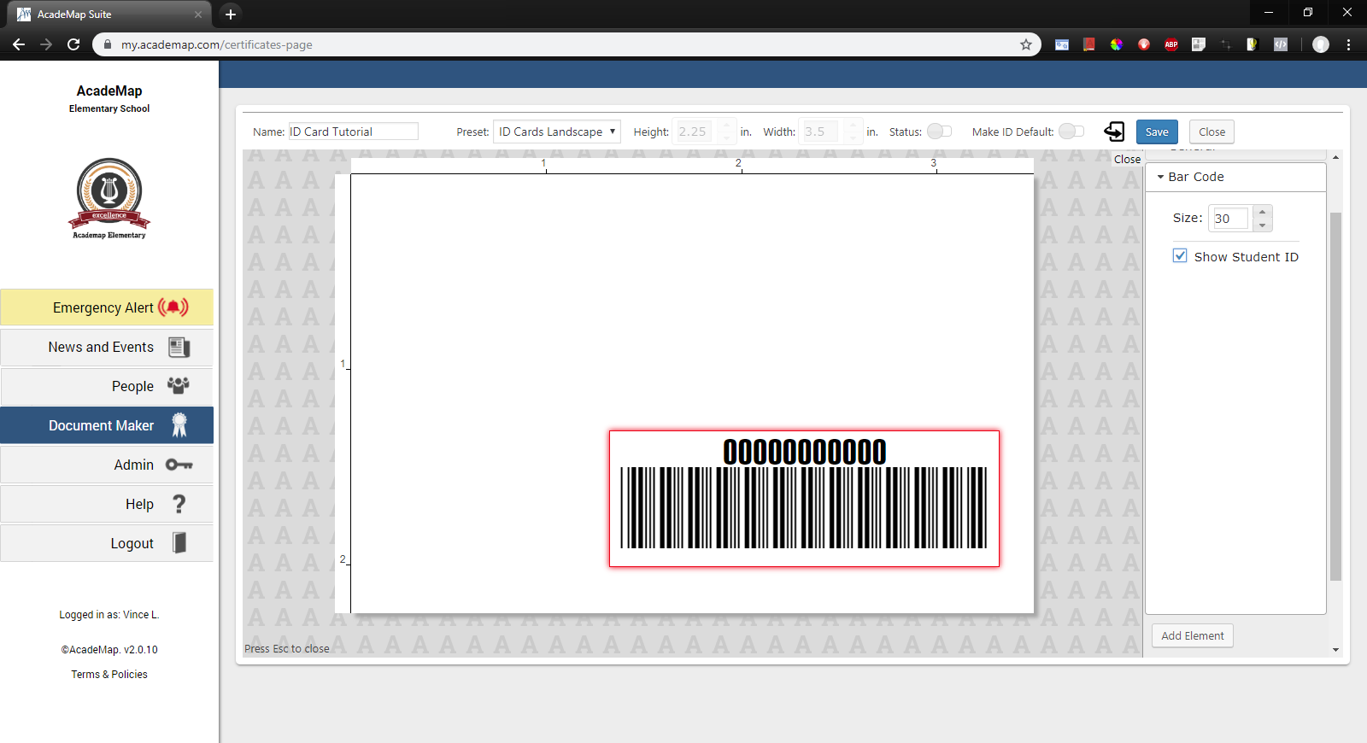Open the blue window-layout extension icon
This screenshot has width=1367, height=743.
click(1062, 44)
